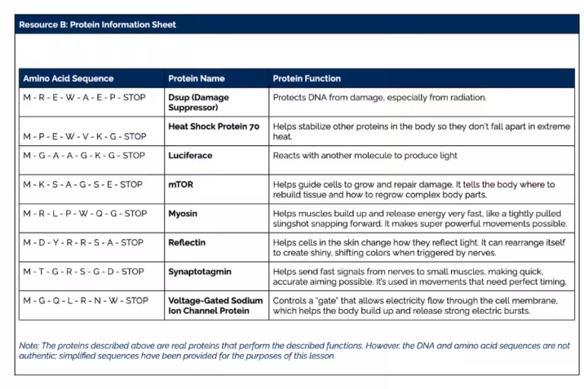Click the Voltage-Gated Sodium Ion Channel Protein cell

click(x=215, y=305)
